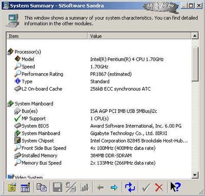
Task: Select the System BIOS row label
Action: (35, 126)
